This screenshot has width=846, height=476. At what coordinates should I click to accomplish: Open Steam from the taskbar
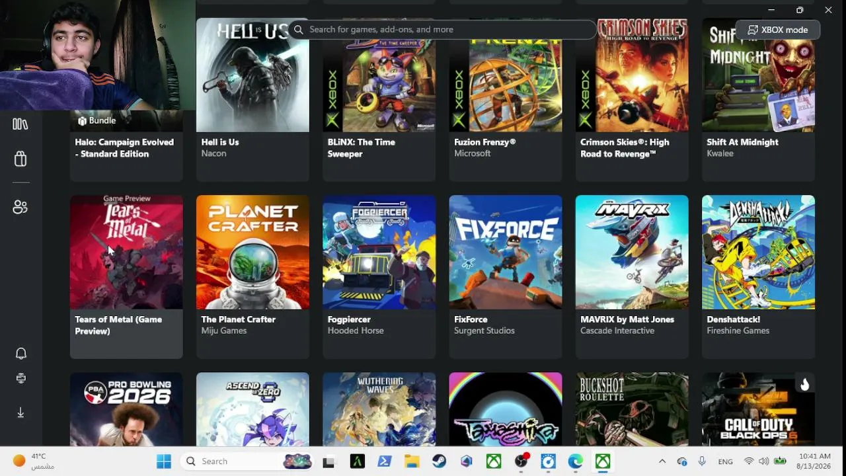439,461
